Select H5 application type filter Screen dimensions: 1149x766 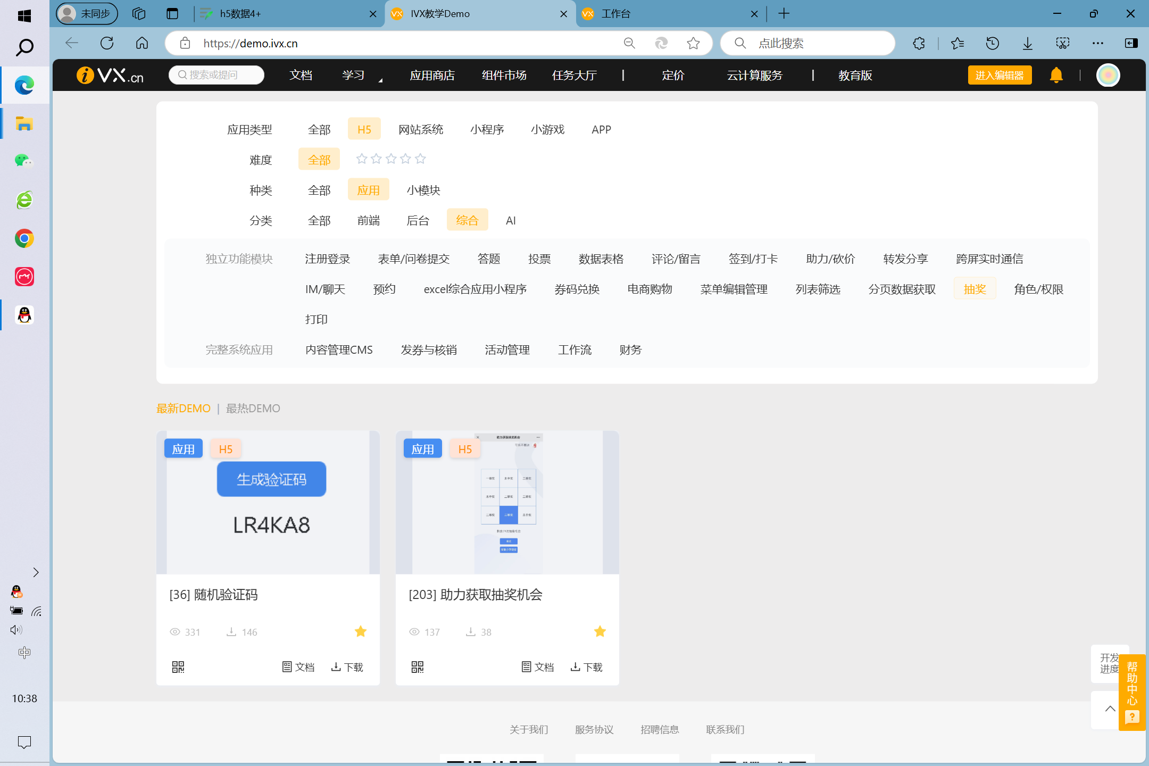click(364, 129)
